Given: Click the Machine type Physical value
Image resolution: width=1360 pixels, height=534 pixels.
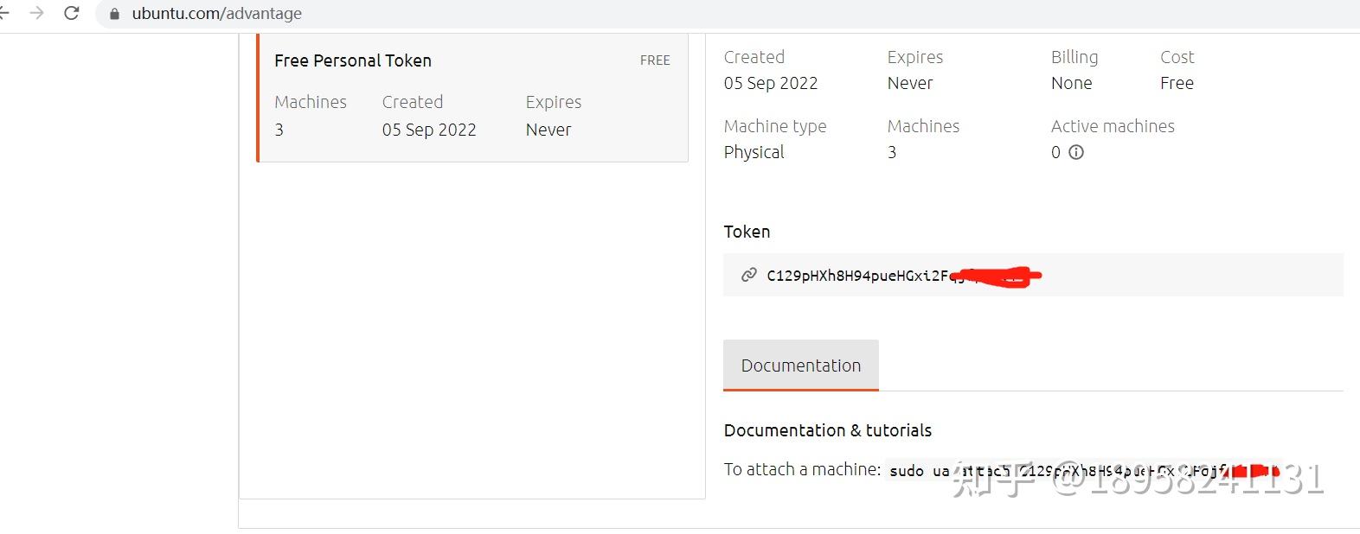Looking at the screenshot, I should tap(754, 152).
